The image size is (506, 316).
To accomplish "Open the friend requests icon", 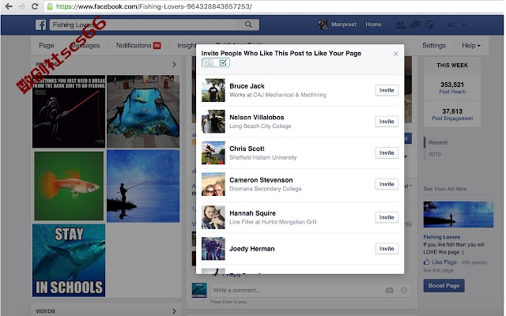I will coord(401,24).
